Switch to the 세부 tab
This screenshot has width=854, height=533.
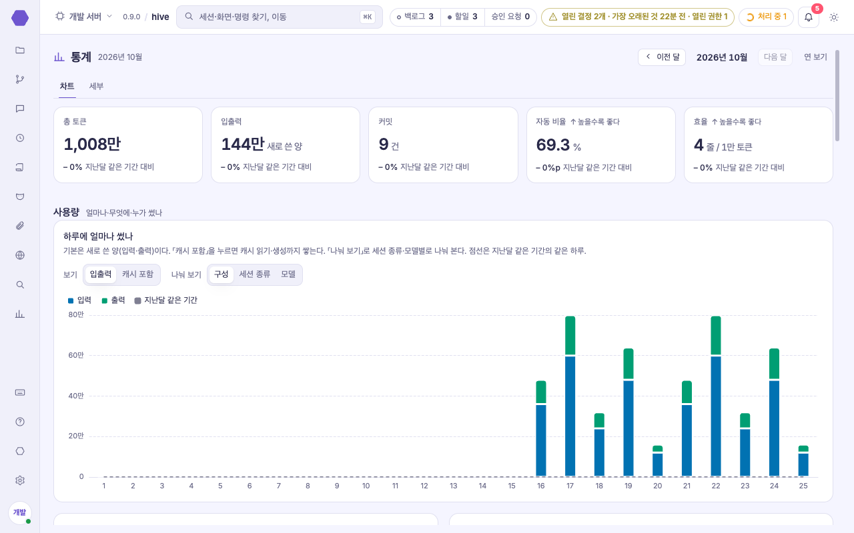click(97, 87)
